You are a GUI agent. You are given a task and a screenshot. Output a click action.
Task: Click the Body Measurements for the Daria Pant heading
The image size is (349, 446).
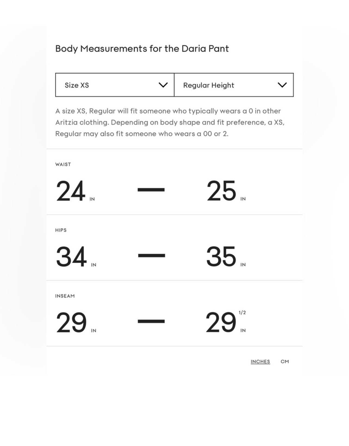(142, 49)
